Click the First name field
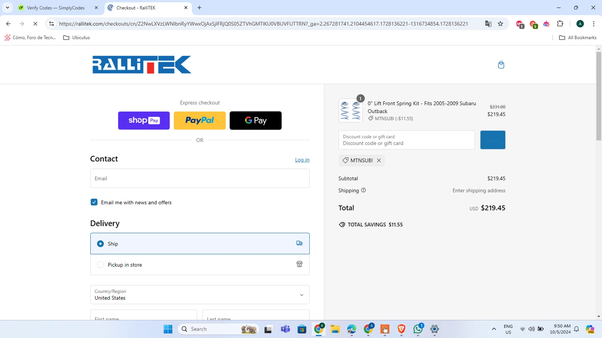The height and width of the screenshot is (338, 602). pos(144,315)
